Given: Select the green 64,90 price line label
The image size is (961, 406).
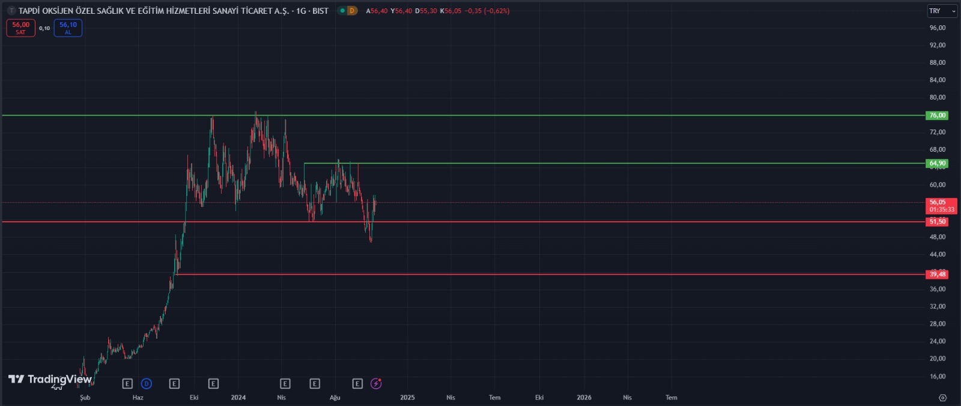Looking at the screenshot, I should [x=937, y=163].
